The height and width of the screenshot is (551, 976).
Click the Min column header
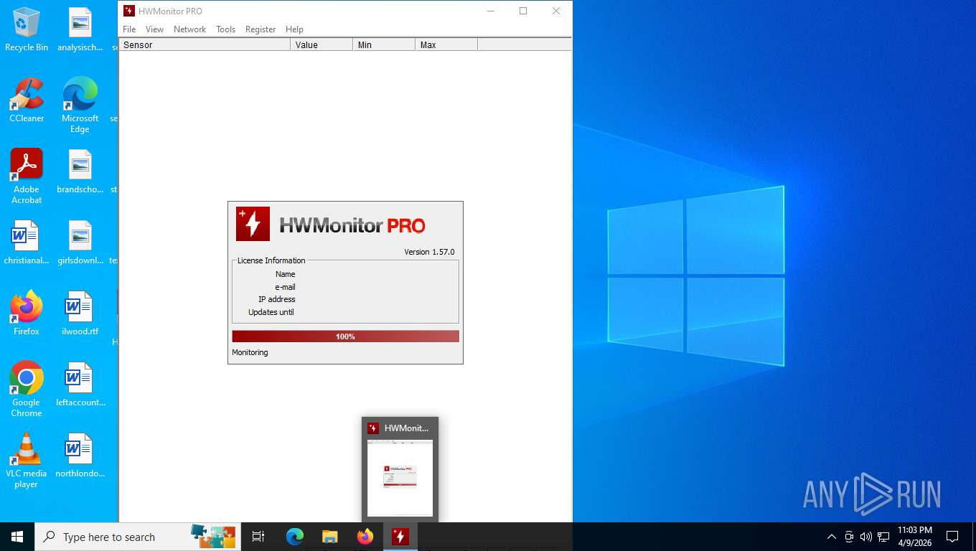[384, 44]
